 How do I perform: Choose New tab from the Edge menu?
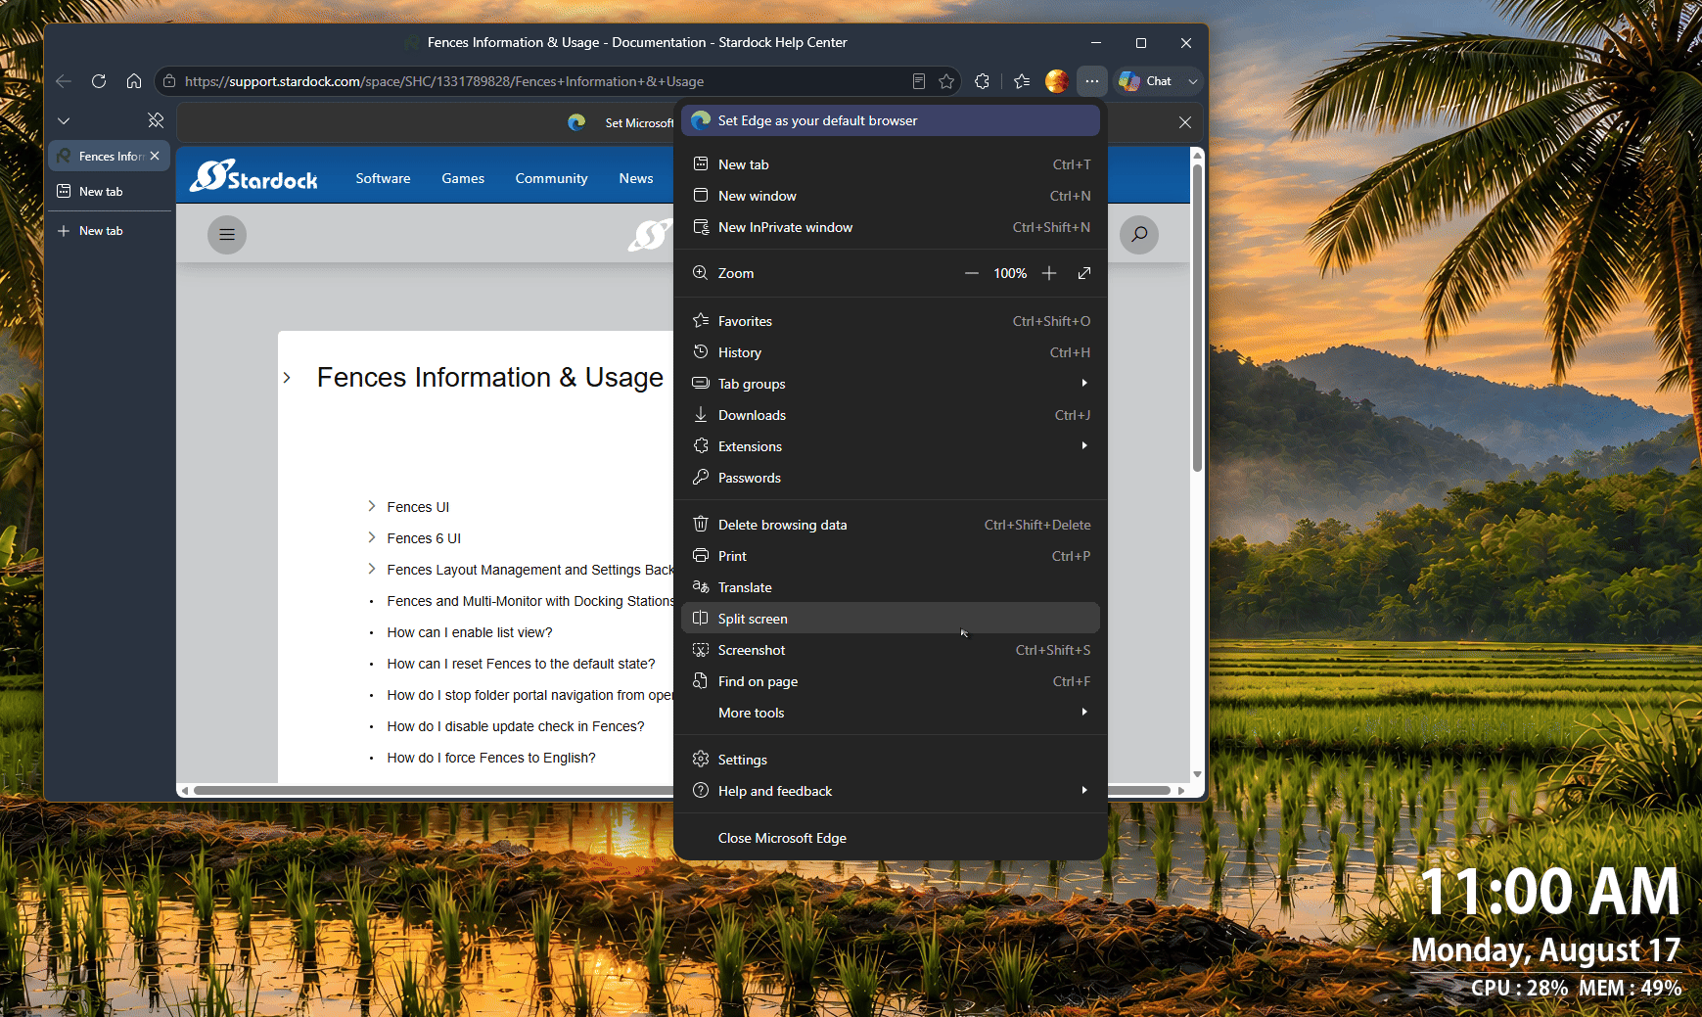coord(891,164)
